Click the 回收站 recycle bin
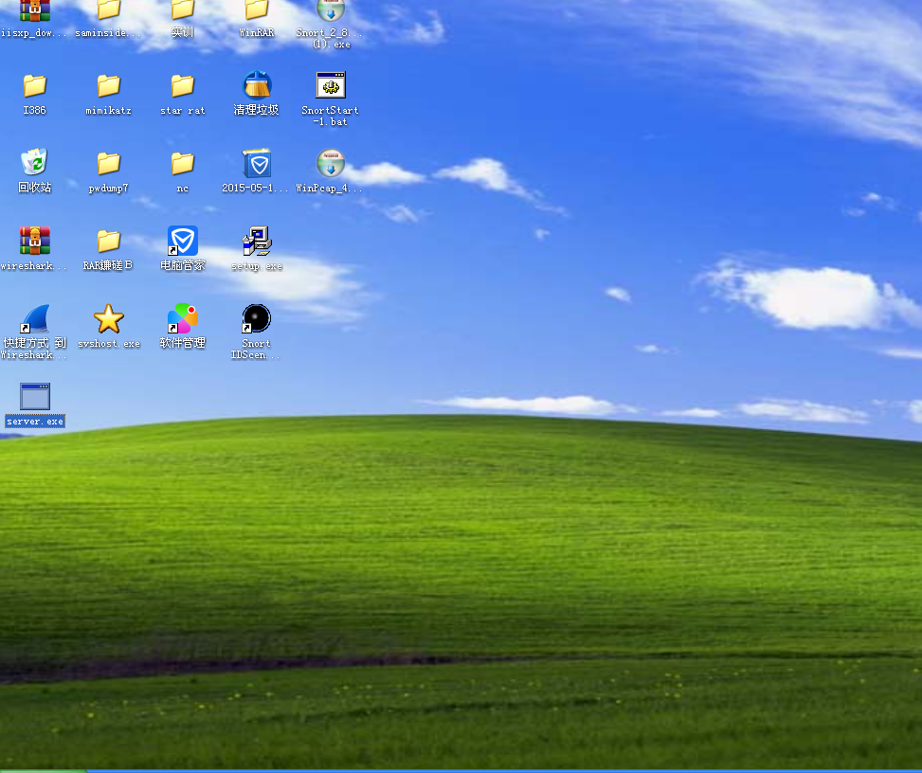922x773 pixels. (x=35, y=162)
